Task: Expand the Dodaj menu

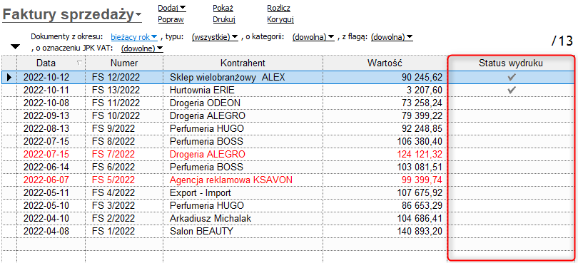Action: point(172,8)
